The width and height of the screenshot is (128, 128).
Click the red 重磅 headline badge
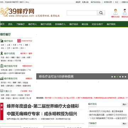[2, 111]
